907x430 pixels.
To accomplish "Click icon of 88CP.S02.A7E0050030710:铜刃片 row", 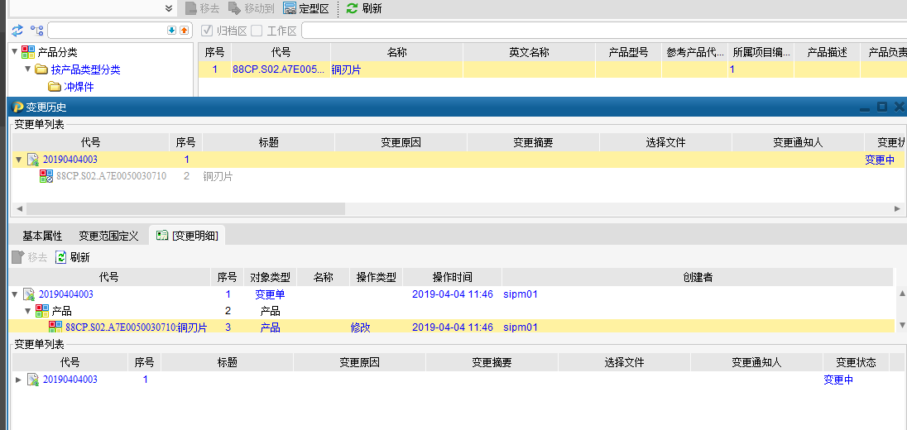I will pyautogui.click(x=55, y=327).
